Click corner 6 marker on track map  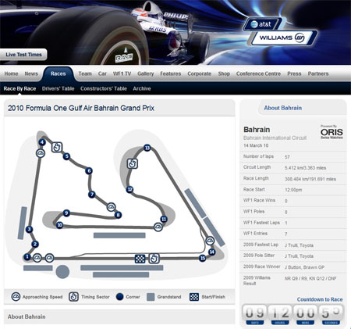[89, 170]
